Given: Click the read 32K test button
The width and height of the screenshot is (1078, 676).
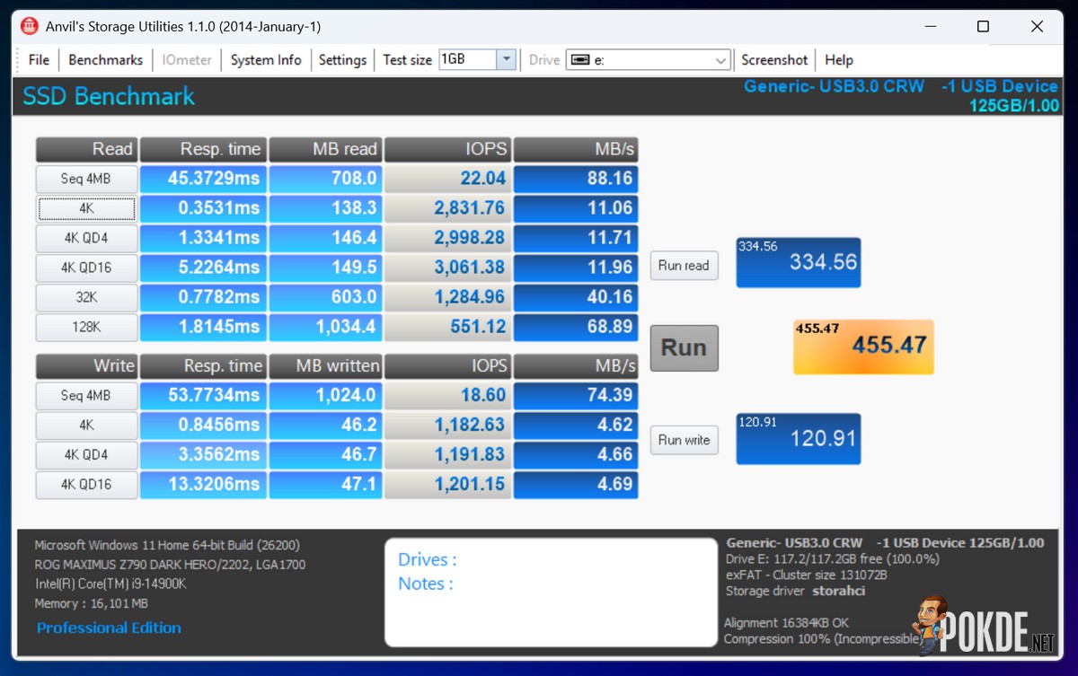Looking at the screenshot, I should [x=86, y=297].
